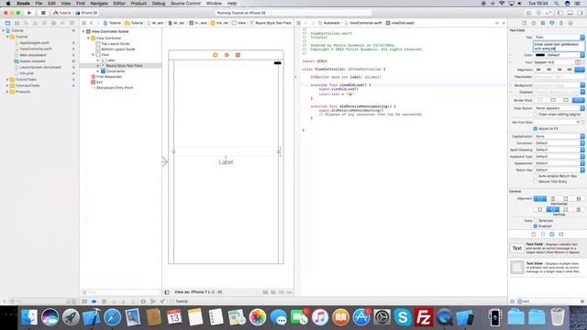Toggle Adjust to Fit checkbox
587x330 pixels.
536,128
